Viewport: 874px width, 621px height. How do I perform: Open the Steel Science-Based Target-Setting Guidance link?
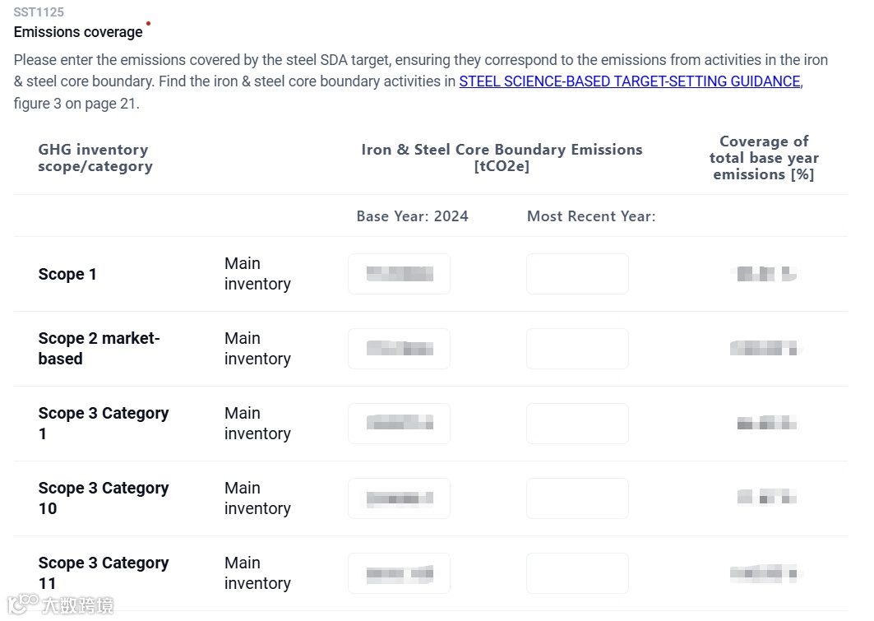[x=629, y=81]
